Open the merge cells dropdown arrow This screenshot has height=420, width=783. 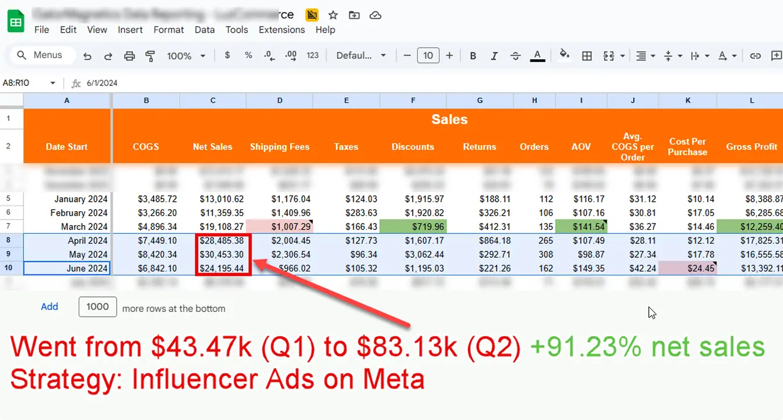coord(623,56)
